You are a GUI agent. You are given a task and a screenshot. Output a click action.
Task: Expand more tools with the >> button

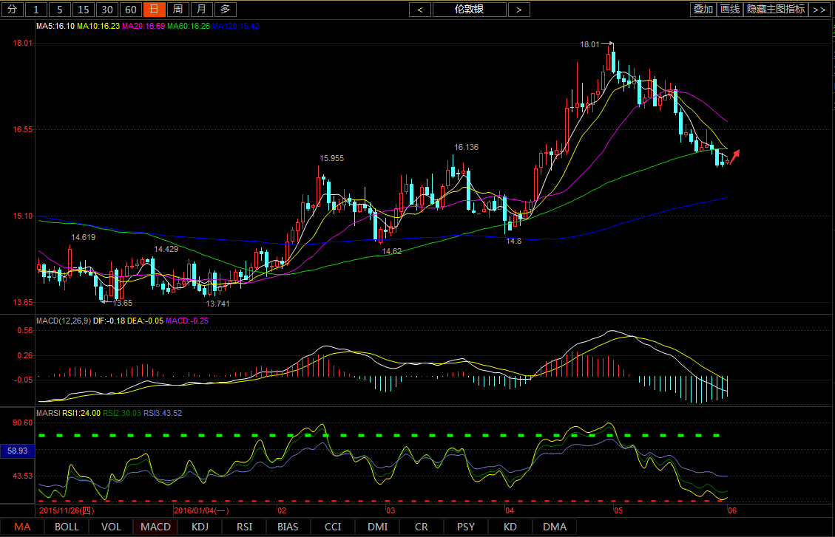[x=818, y=10]
